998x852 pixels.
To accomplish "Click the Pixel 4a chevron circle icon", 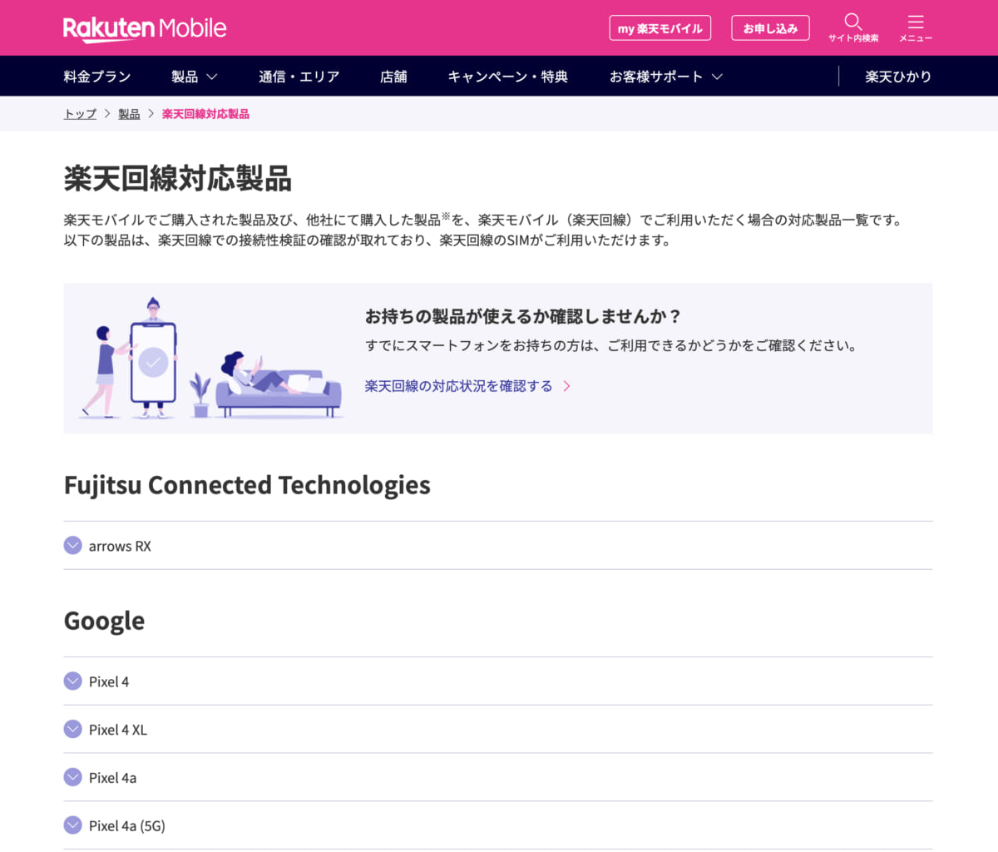I will (x=73, y=777).
